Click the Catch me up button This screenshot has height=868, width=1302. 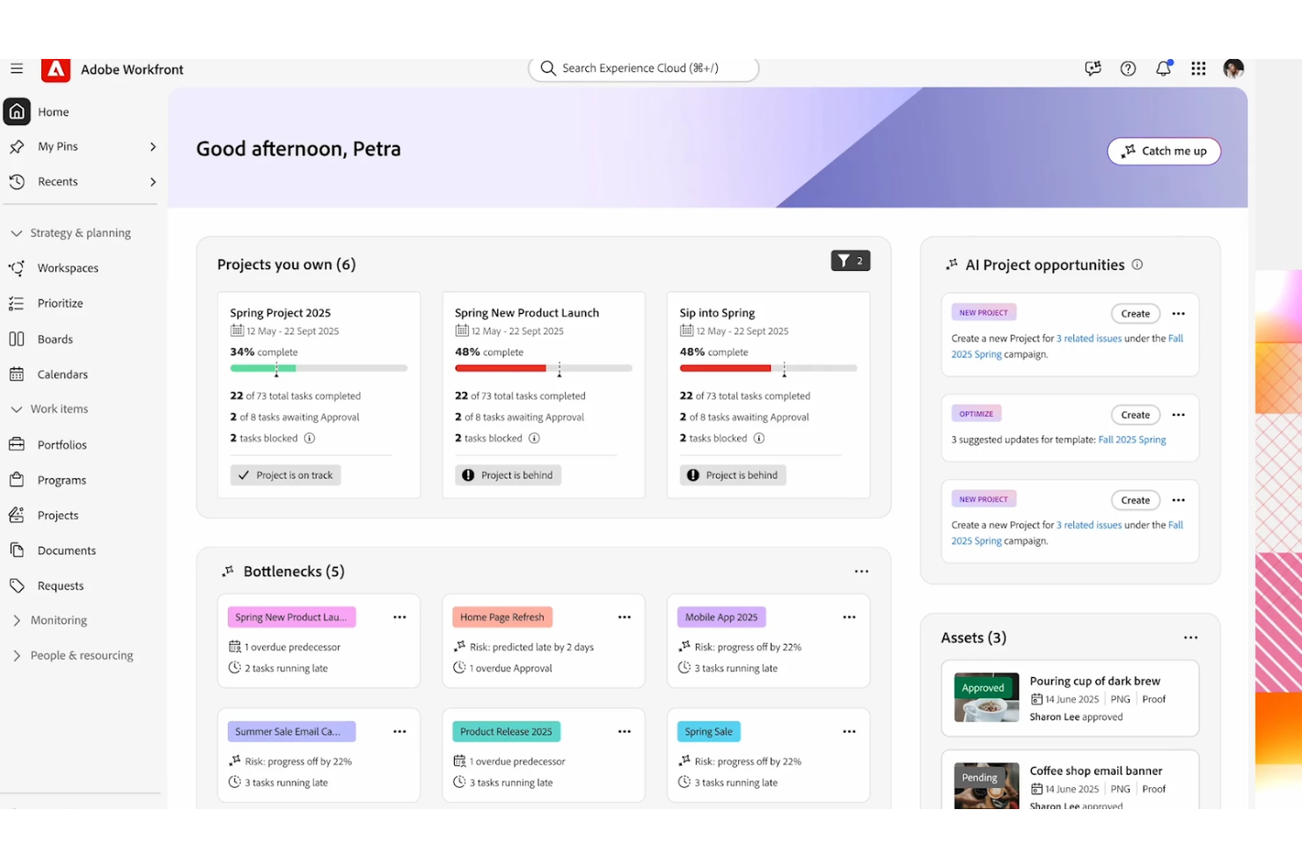pyautogui.click(x=1164, y=151)
